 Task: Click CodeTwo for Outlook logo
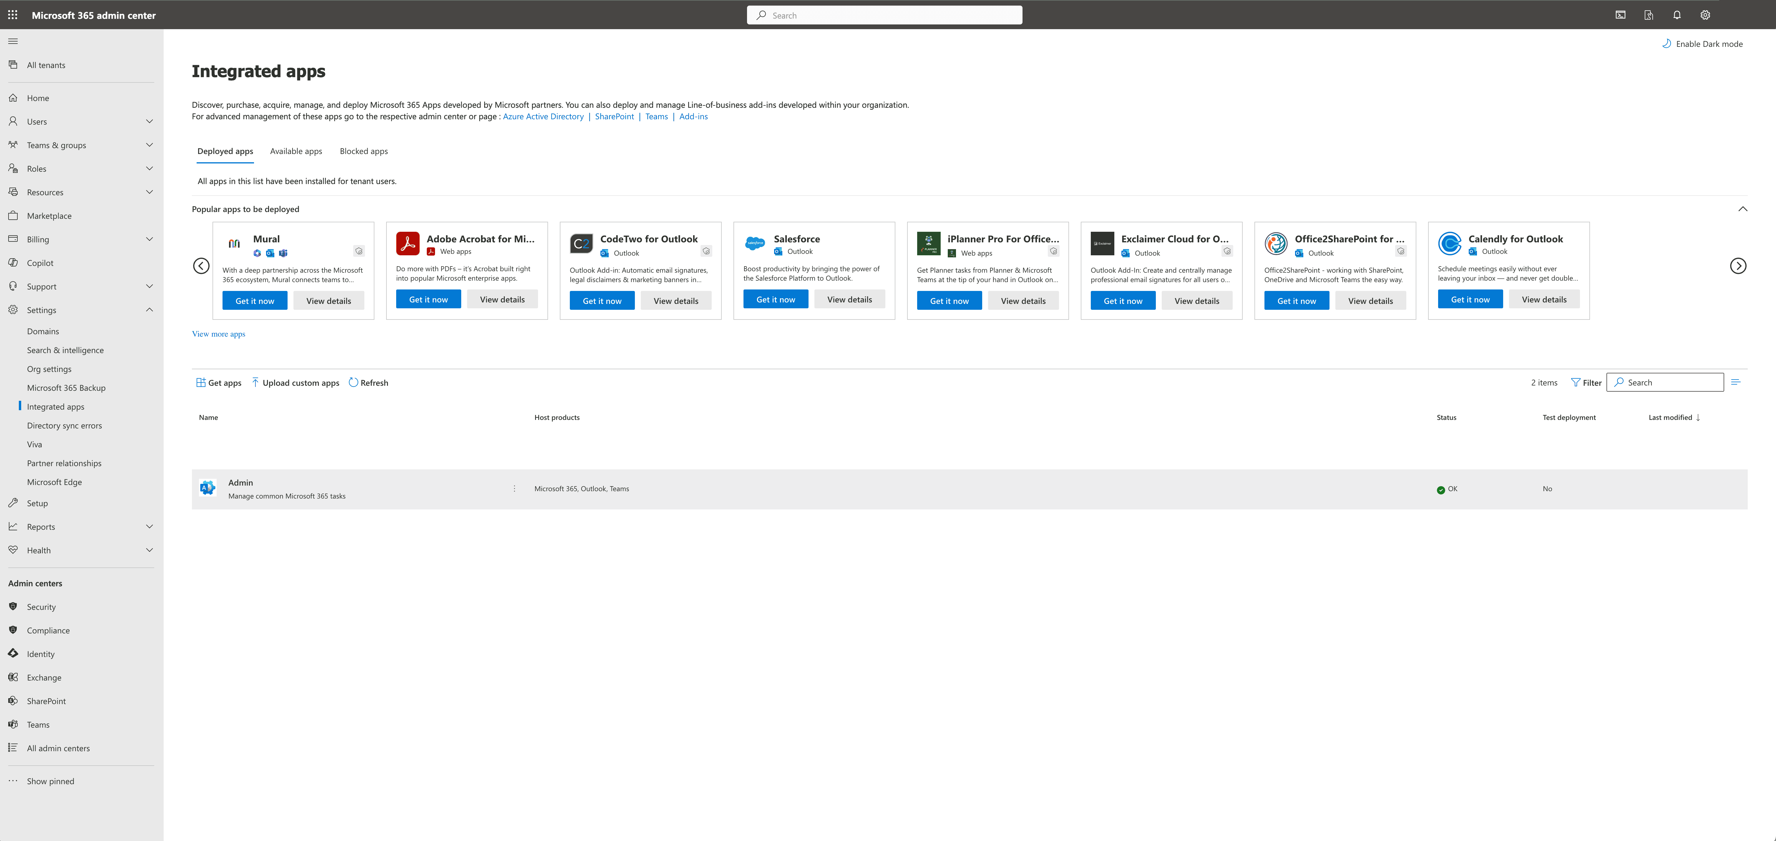click(582, 244)
